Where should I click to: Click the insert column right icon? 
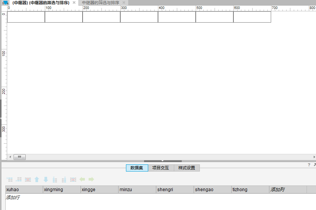click(64, 179)
